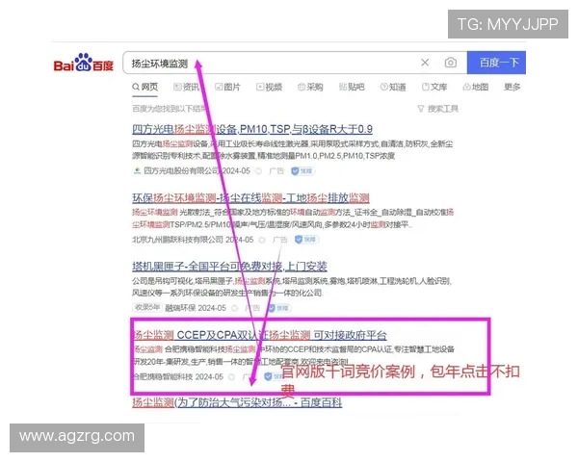The width and height of the screenshot is (578, 462).
Task: Switch to the 图片 tab
Action: point(227,87)
